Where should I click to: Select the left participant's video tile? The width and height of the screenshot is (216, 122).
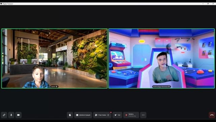55,58
